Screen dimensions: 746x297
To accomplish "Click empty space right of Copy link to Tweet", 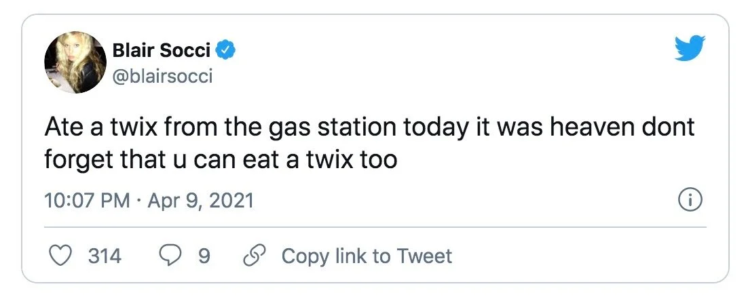I will 577,256.
